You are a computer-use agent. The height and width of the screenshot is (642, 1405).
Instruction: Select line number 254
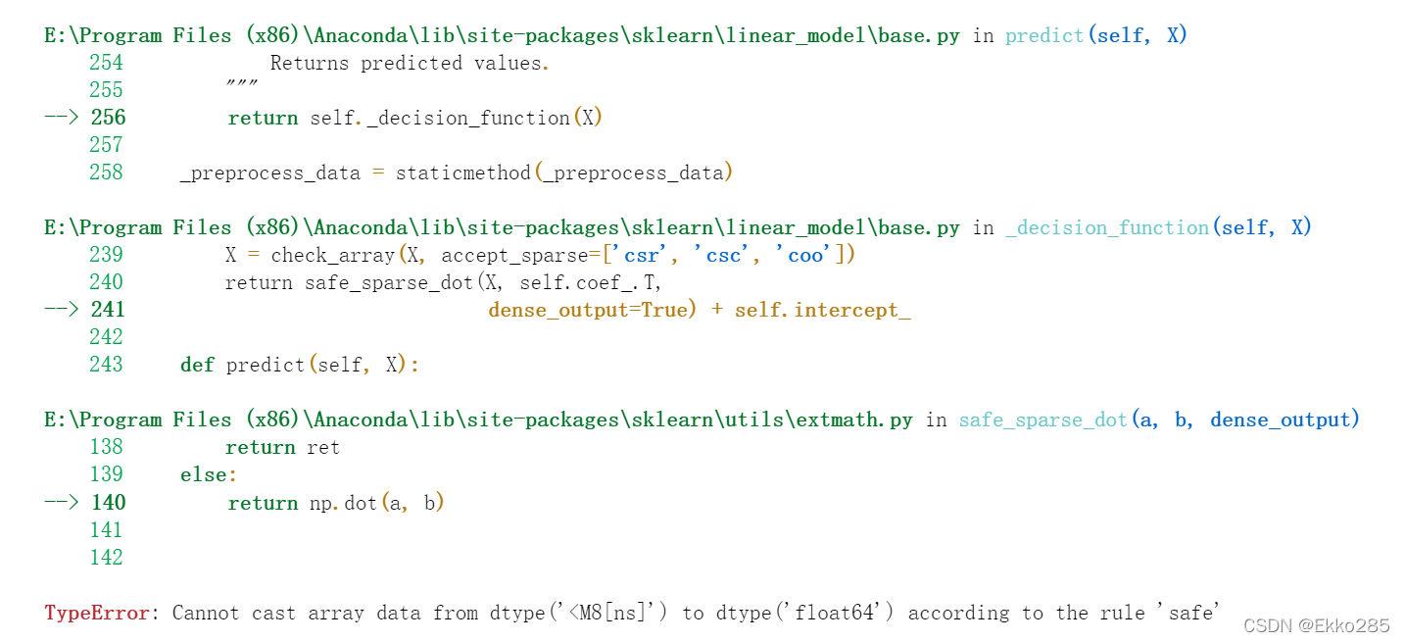click(106, 62)
